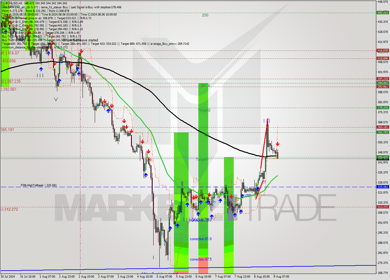This screenshot has height=280, width=390.
Task: Select the 5 Aug 07:00 time label
Action: [x=164, y=277]
